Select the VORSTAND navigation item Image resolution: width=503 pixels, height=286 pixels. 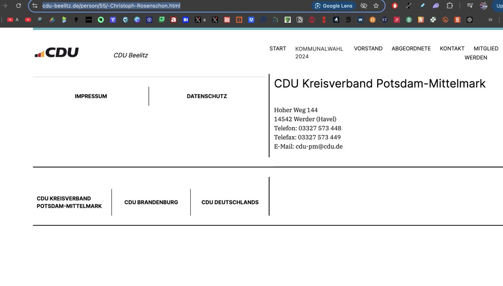(368, 49)
